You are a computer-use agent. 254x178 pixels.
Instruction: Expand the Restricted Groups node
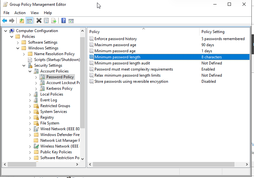coord(30,106)
